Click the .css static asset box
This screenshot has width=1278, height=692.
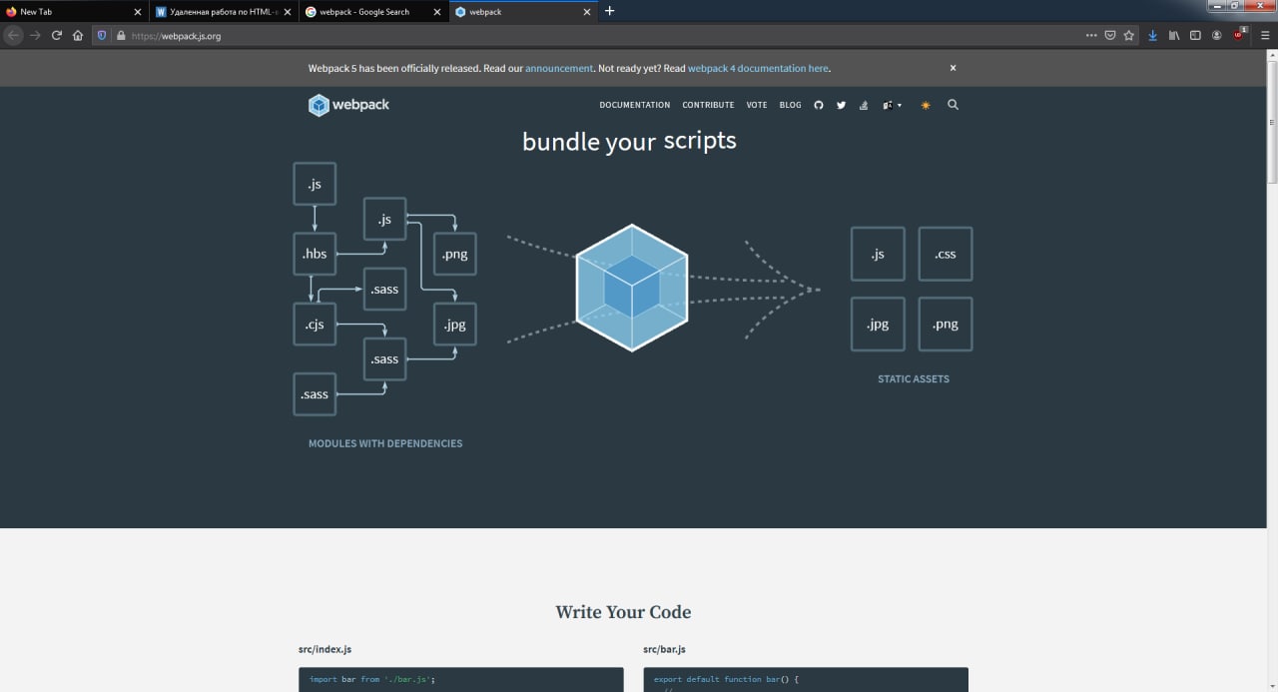click(946, 254)
